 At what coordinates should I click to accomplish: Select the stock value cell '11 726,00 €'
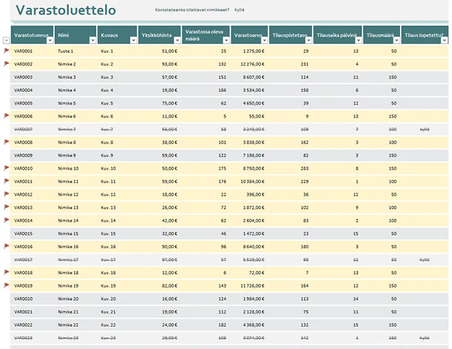point(253,286)
